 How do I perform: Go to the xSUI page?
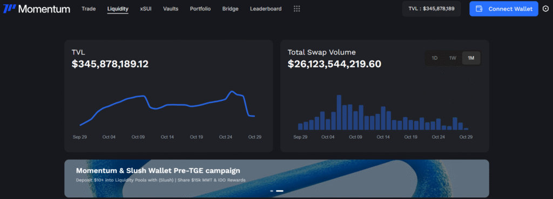(x=146, y=9)
